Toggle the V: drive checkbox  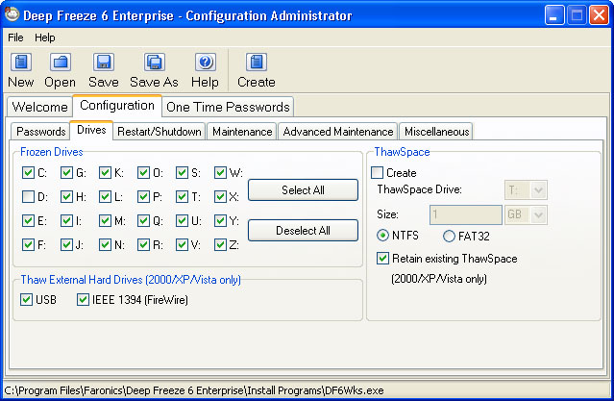click(x=182, y=245)
